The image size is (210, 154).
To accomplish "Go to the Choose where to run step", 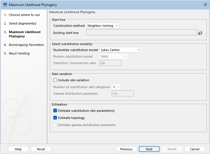I will click(24, 15).
